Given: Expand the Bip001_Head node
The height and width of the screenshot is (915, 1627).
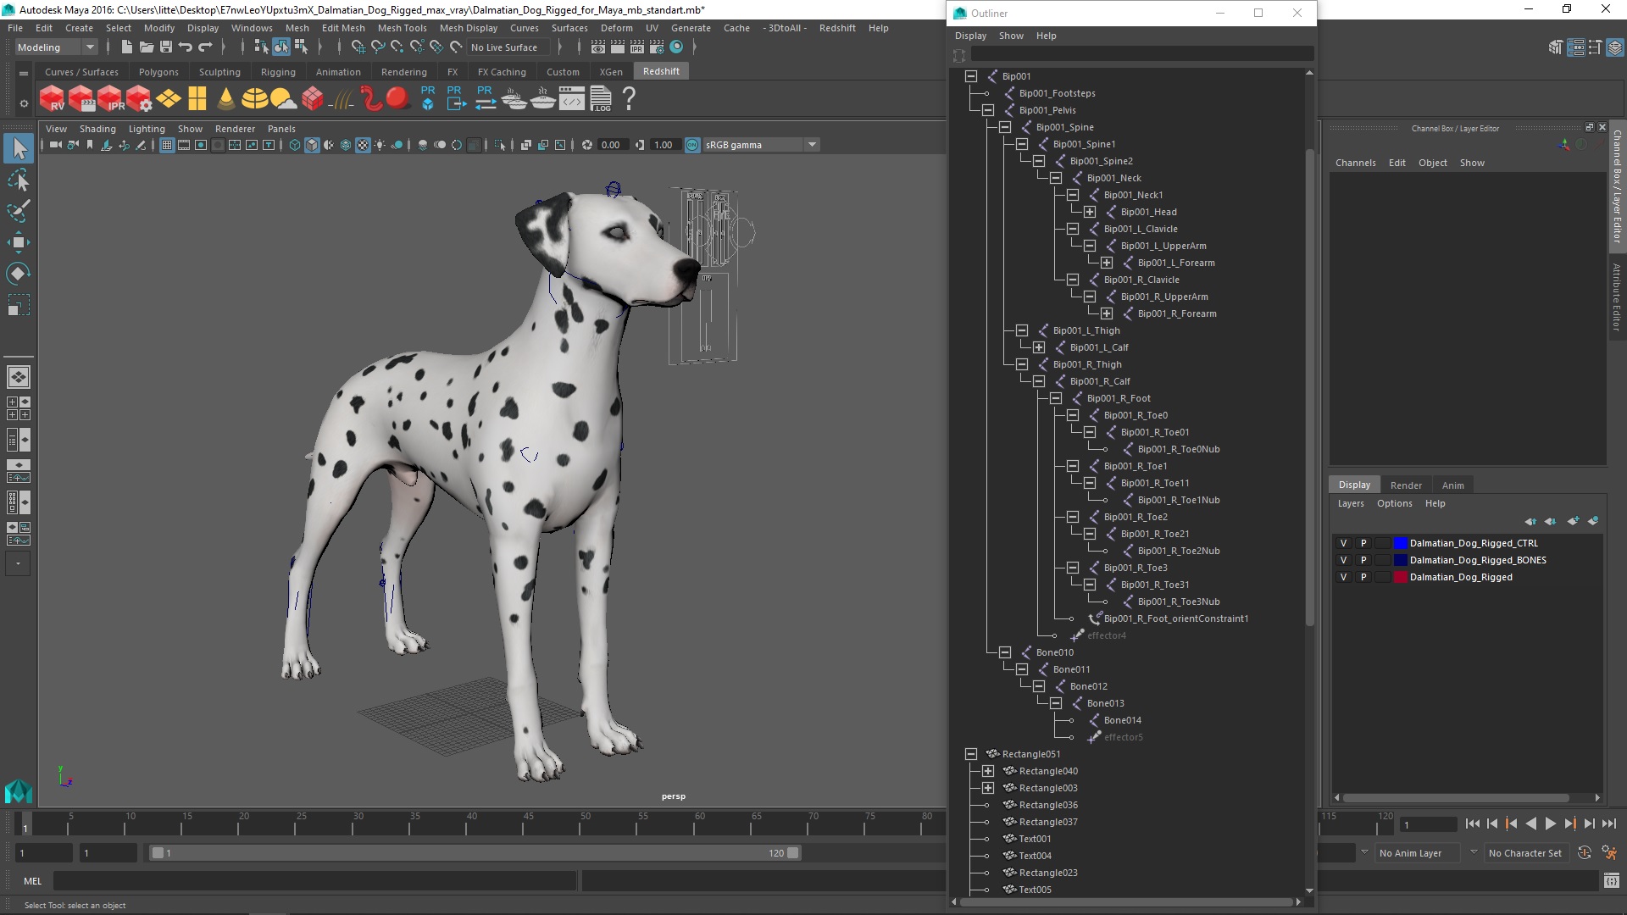Looking at the screenshot, I should tap(1090, 212).
